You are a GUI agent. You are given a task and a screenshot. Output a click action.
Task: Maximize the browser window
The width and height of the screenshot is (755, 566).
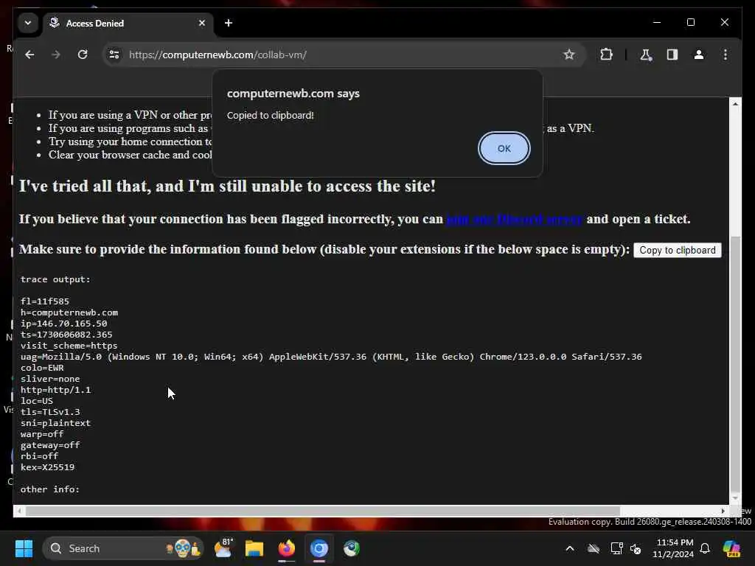point(690,22)
